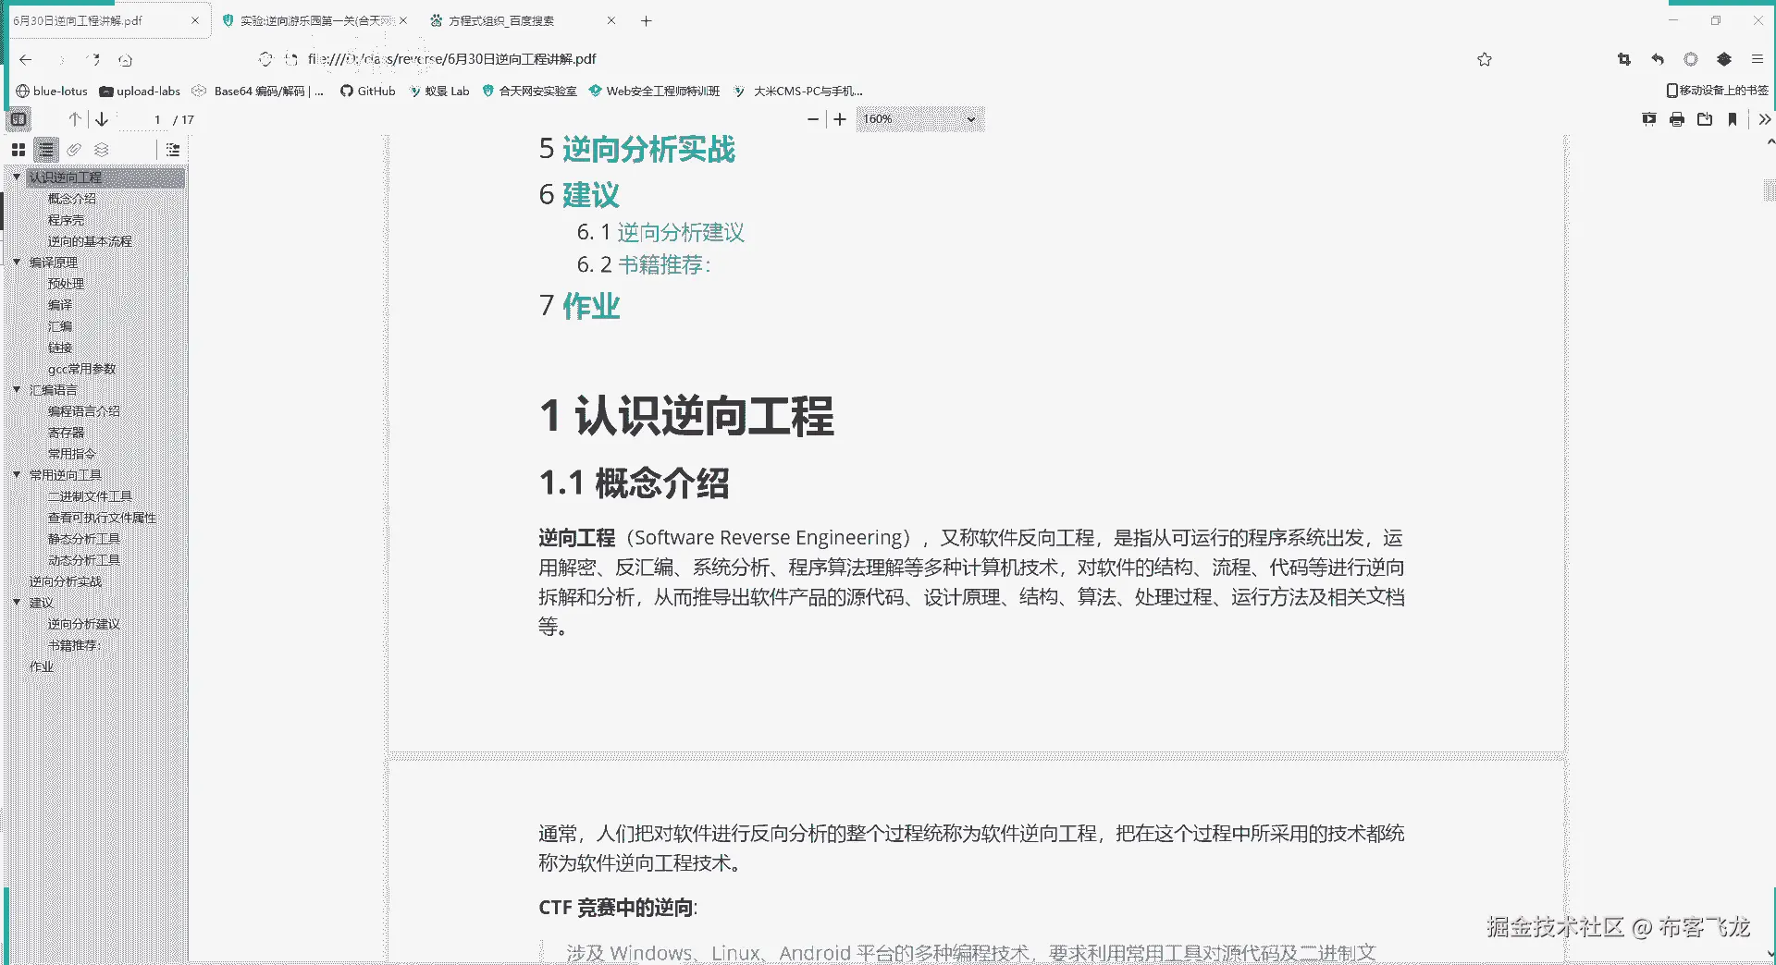Show the thumbnails view in sidebar
Screen dimensions: 1776x965
pyautogui.click(x=18, y=150)
